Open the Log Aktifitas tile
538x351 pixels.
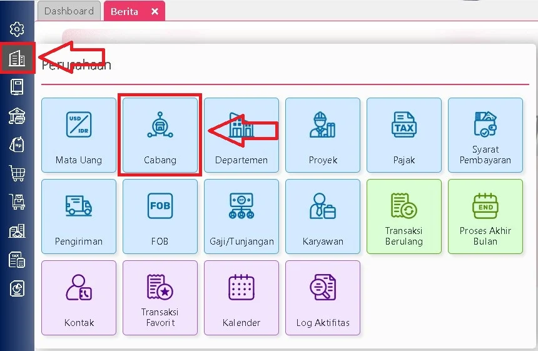pos(323,298)
